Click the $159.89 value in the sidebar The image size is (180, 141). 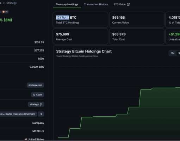click(x=39, y=42)
